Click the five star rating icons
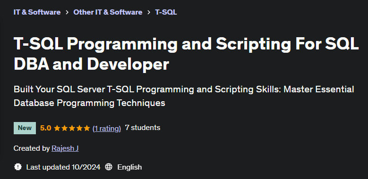 tap(72, 128)
